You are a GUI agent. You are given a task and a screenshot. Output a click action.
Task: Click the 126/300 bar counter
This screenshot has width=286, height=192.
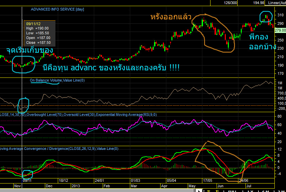230,3
